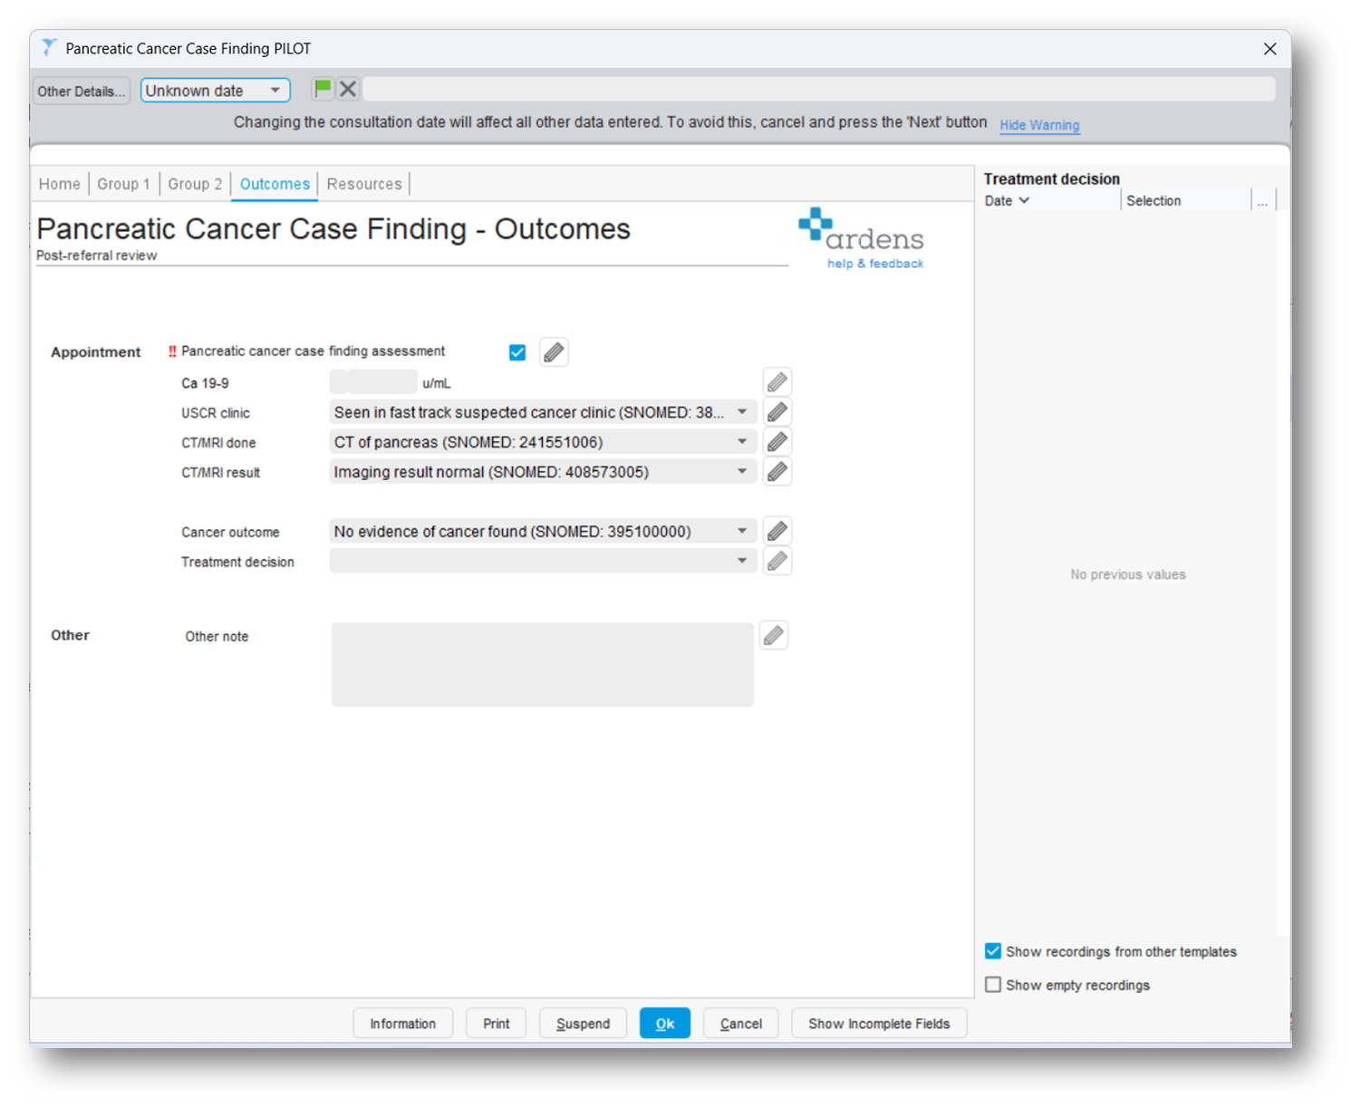This screenshot has width=1351, height=1107.
Task: Switch to the Home tab
Action: 60,184
